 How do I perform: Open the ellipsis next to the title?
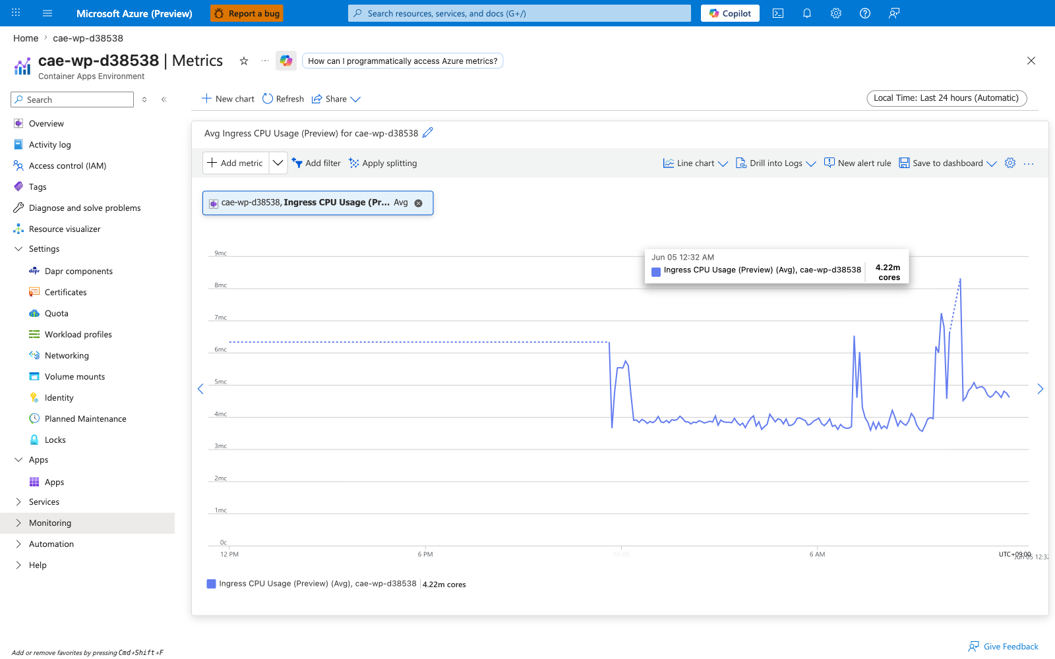point(265,61)
